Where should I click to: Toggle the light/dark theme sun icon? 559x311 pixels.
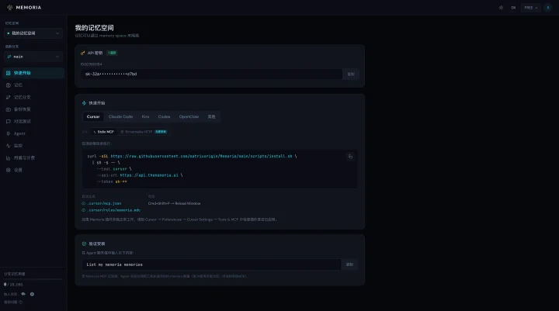501,8
